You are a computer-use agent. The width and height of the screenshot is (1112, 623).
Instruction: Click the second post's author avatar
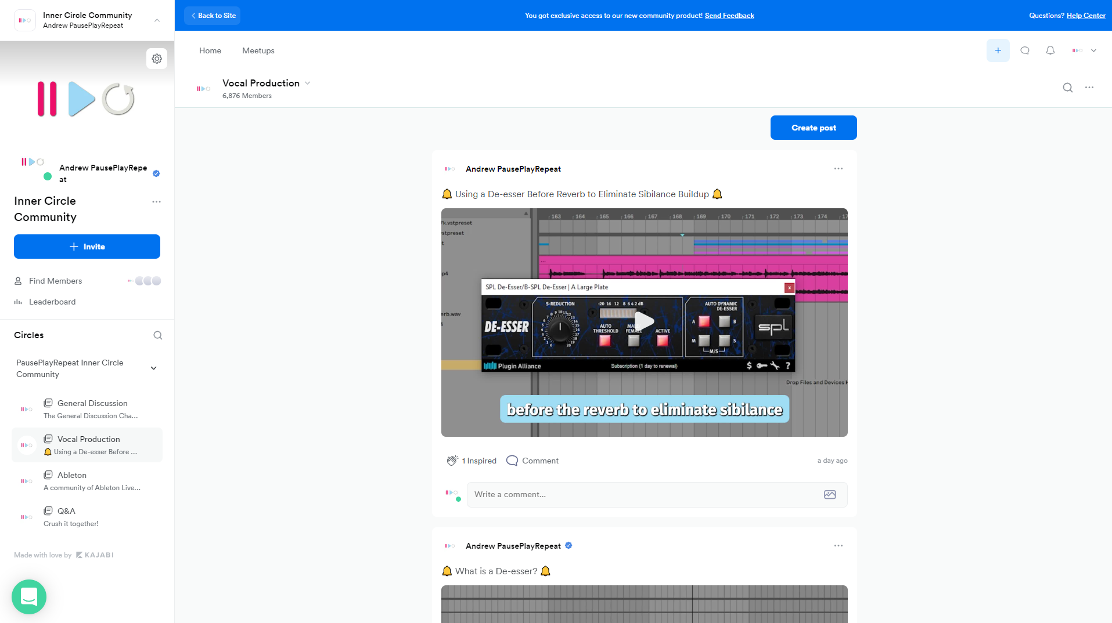pyautogui.click(x=449, y=546)
